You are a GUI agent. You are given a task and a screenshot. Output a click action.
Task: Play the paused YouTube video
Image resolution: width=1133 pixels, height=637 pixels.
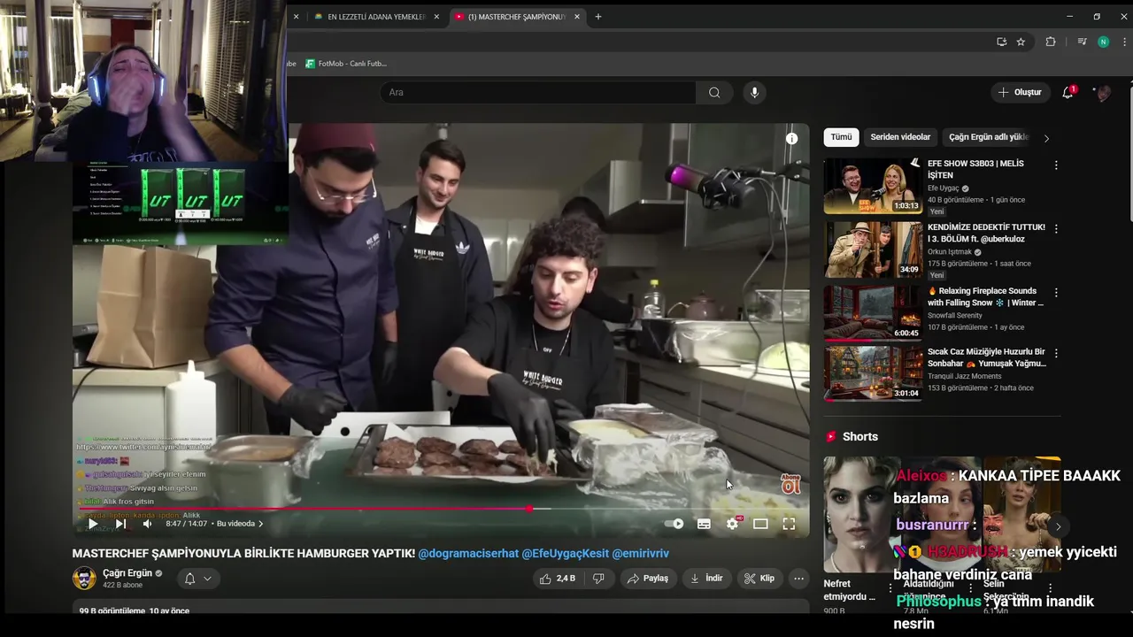click(92, 524)
